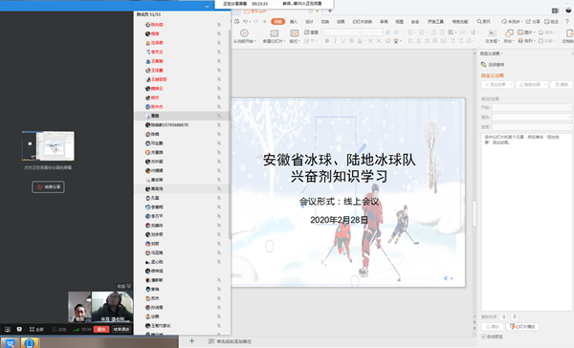
Task: Collapse the video thumbnails with the chevron
Action: pos(128,286)
